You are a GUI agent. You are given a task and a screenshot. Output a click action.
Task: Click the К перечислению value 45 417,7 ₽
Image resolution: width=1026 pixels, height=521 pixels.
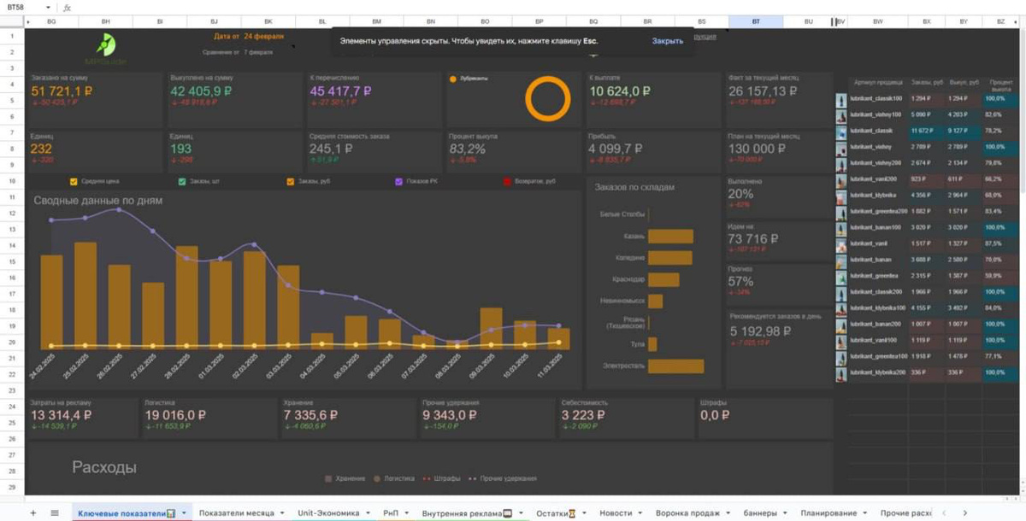click(x=340, y=91)
